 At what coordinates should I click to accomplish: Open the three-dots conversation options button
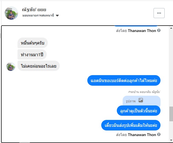point(159,13)
